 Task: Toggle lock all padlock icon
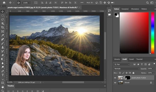133,73
